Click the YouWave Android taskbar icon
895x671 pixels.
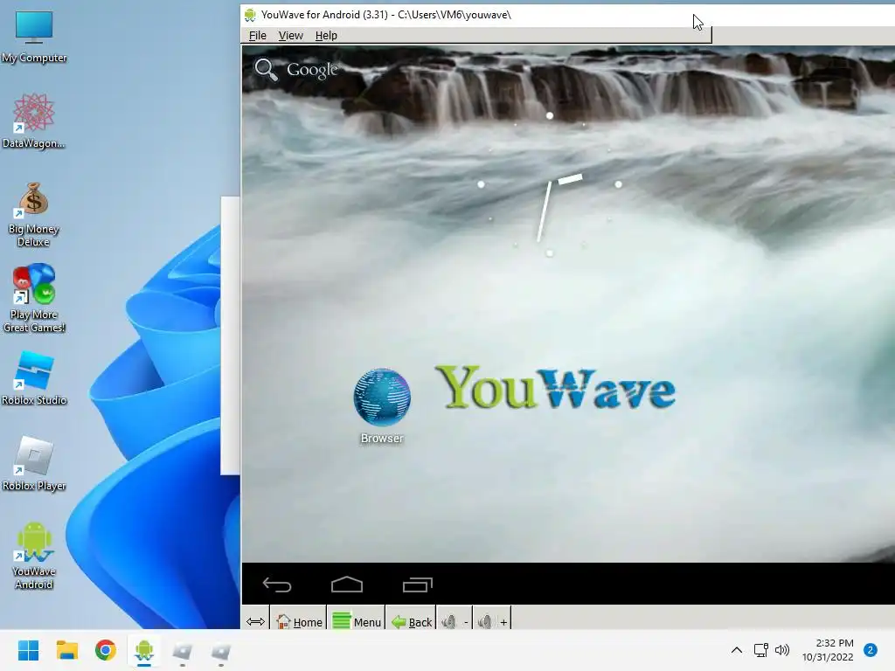144,650
